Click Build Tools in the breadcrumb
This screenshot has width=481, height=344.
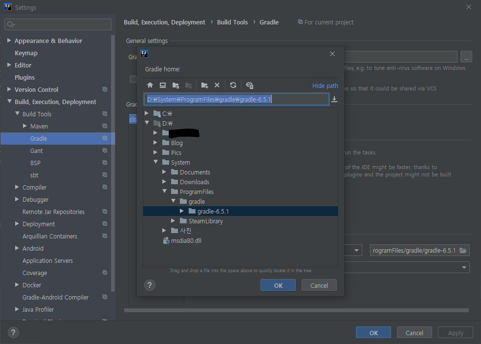(x=232, y=22)
